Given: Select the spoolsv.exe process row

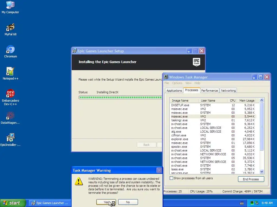Looking at the screenshot, I should pyautogui.click(x=213, y=147).
